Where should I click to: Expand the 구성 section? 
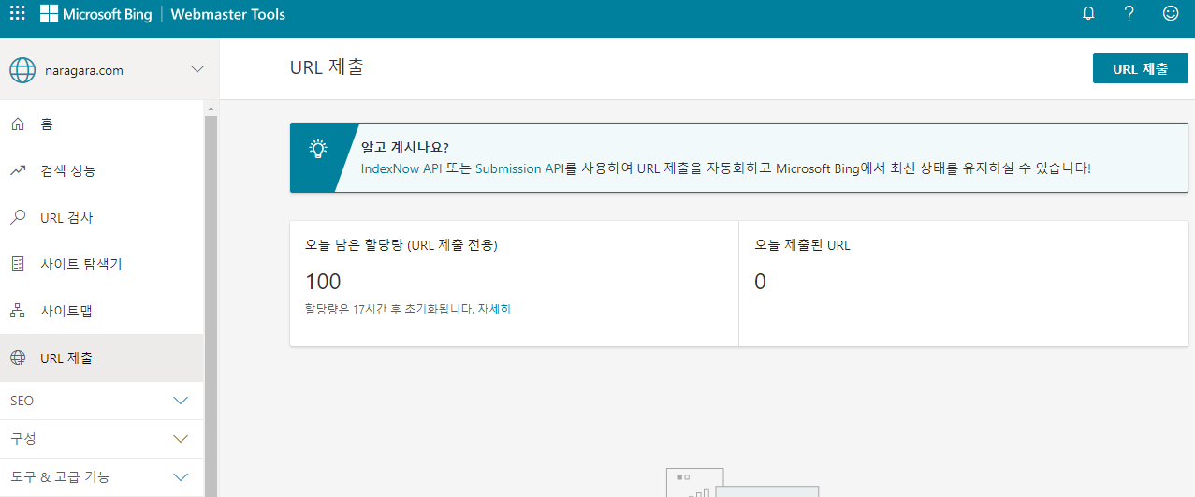[101, 438]
